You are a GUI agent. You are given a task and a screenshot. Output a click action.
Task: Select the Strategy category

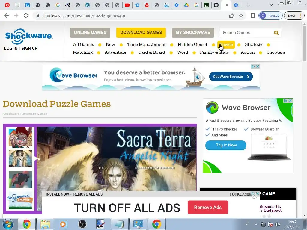(x=254, y=44)
